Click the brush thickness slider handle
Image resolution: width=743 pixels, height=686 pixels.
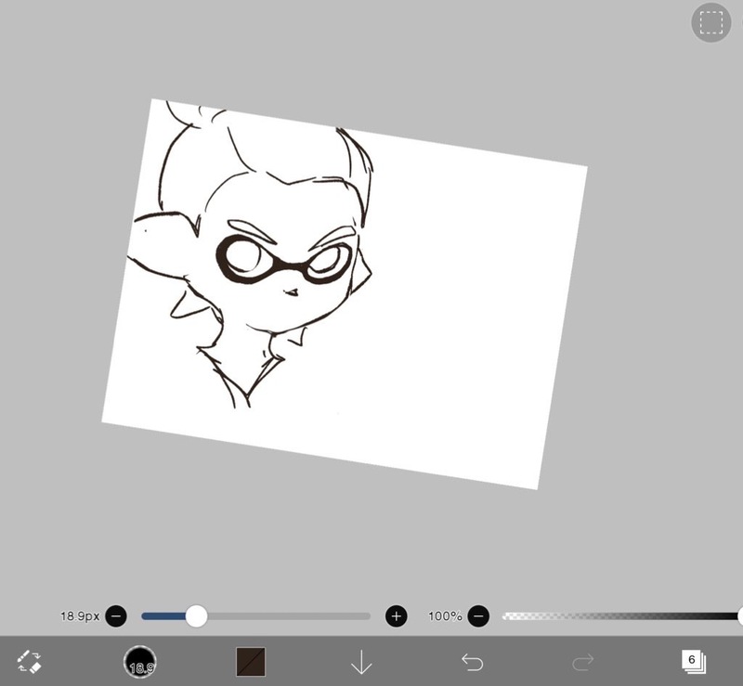196,615
